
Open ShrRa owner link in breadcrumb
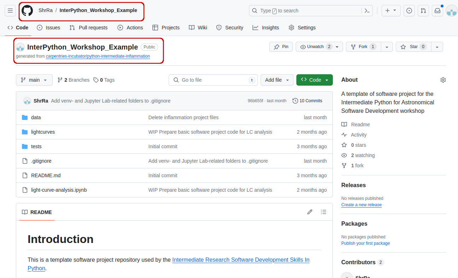pos(46,10)
